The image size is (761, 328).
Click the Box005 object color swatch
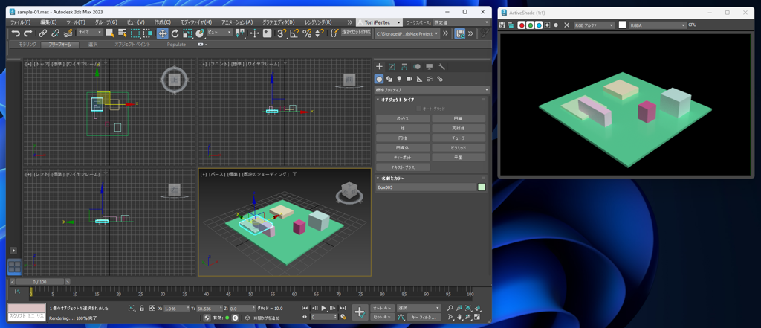482,187
